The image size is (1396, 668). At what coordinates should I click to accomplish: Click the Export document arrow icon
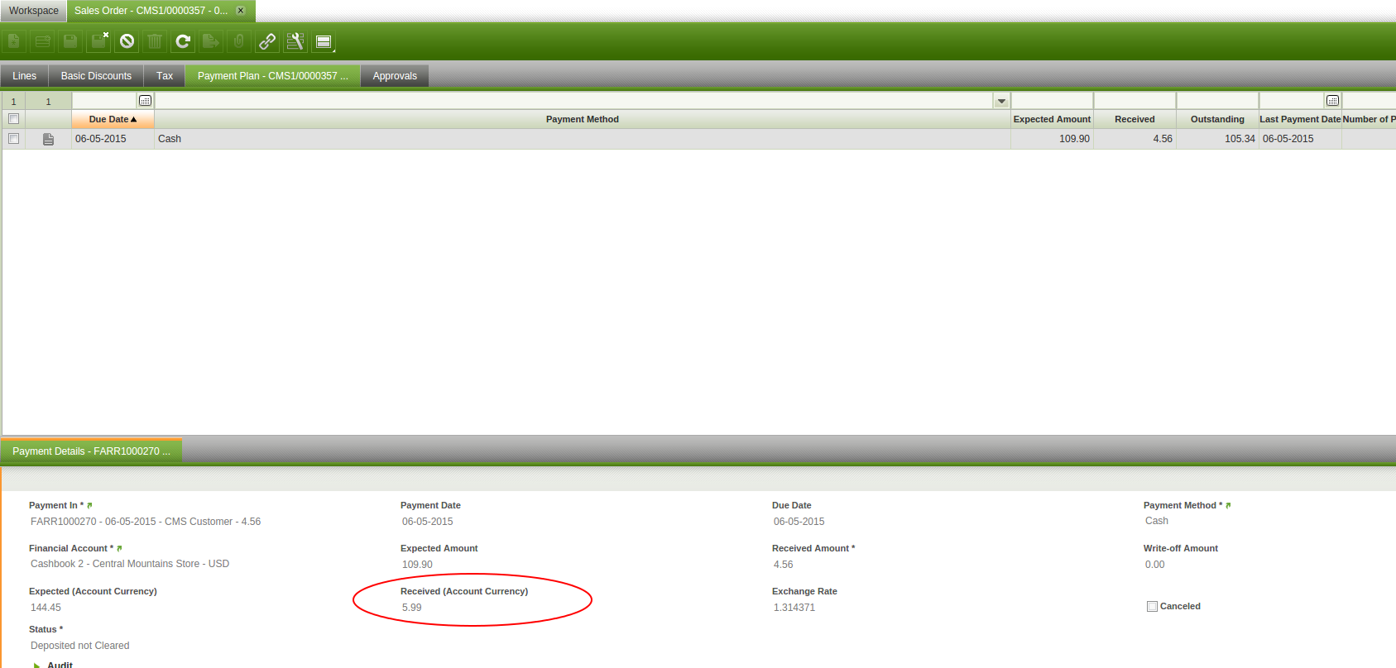[211, 41]
